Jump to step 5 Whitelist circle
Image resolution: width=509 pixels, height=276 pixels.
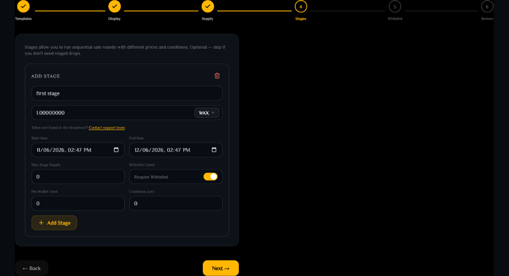(395, 6)
